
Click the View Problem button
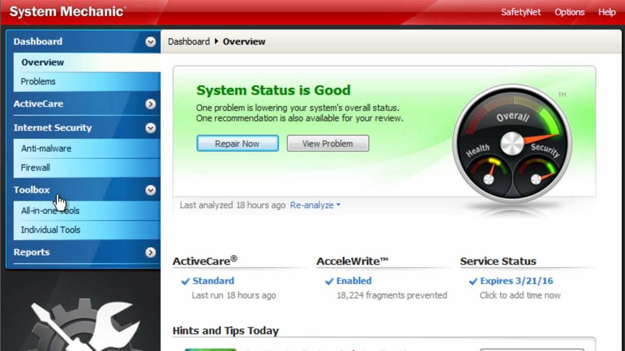click(328, 143)
